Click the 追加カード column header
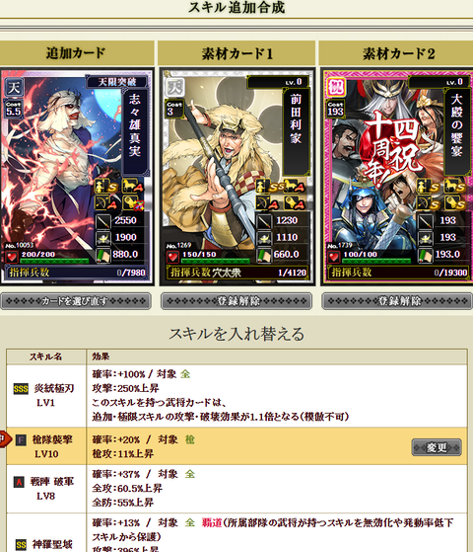The height and width of the screenshot is (552, 473). pyautogui.click(x=77, y=53)
